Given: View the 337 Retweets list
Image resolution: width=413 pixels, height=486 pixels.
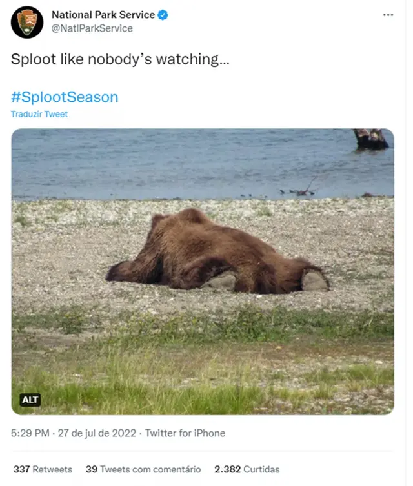Looking at the screenshot, I should pyautogui.click(x=43, y=469).
